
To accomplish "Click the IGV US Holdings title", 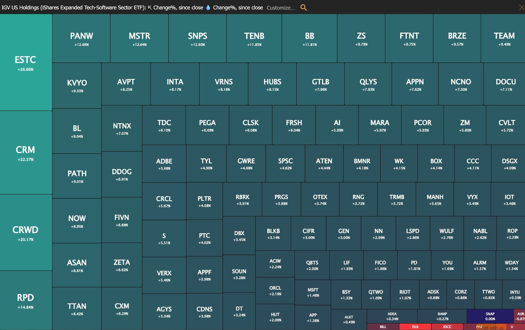I will pyautogui.click(x=74, y=8).
